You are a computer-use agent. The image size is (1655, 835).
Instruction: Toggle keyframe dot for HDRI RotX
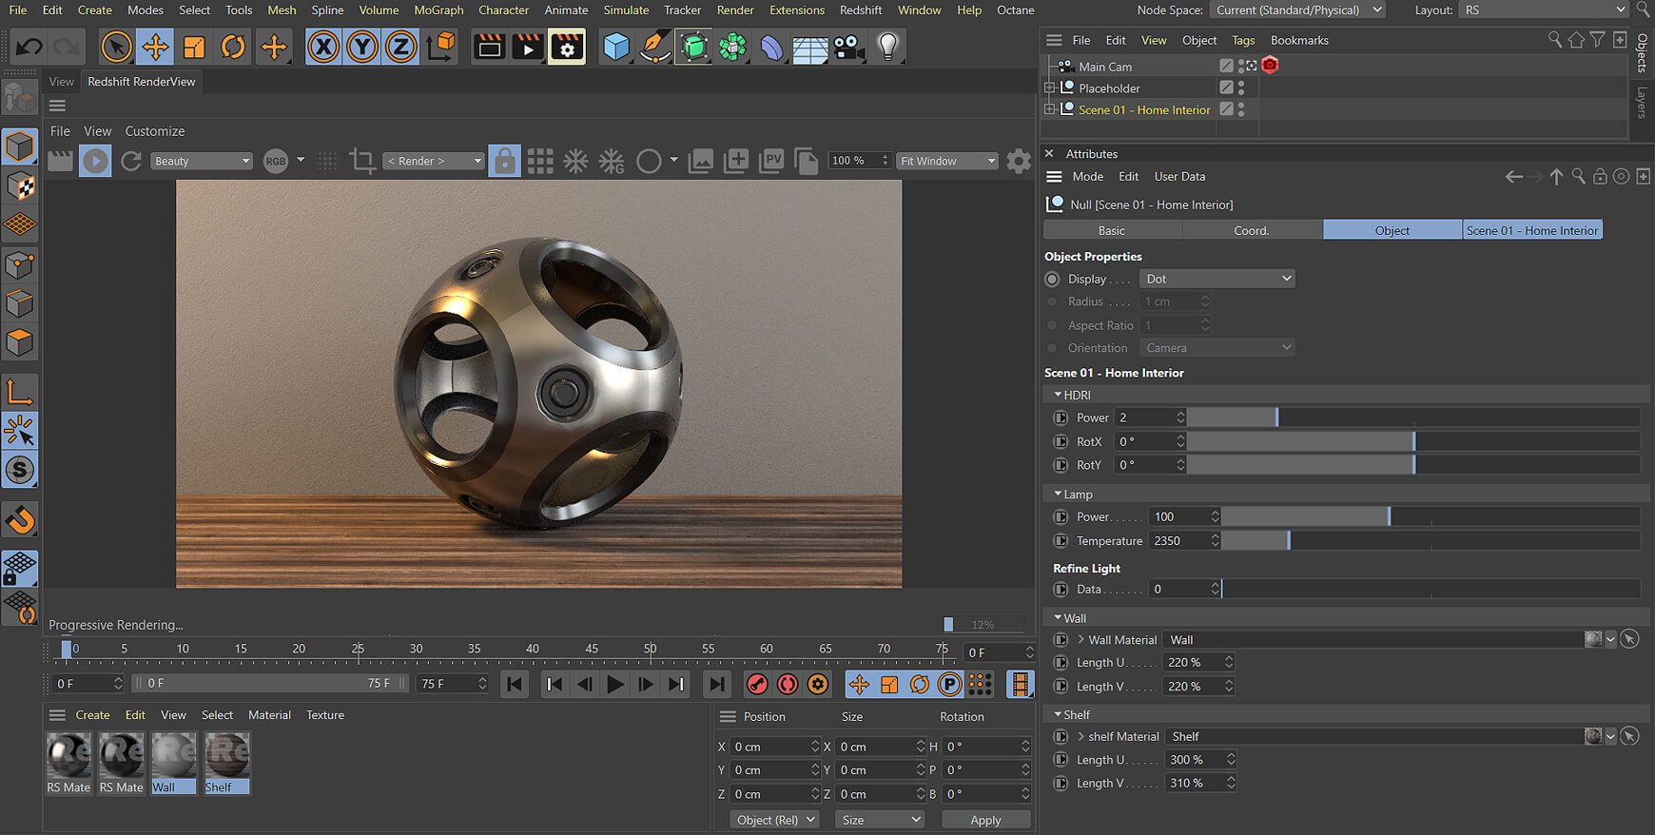[x=1061, y=441]
